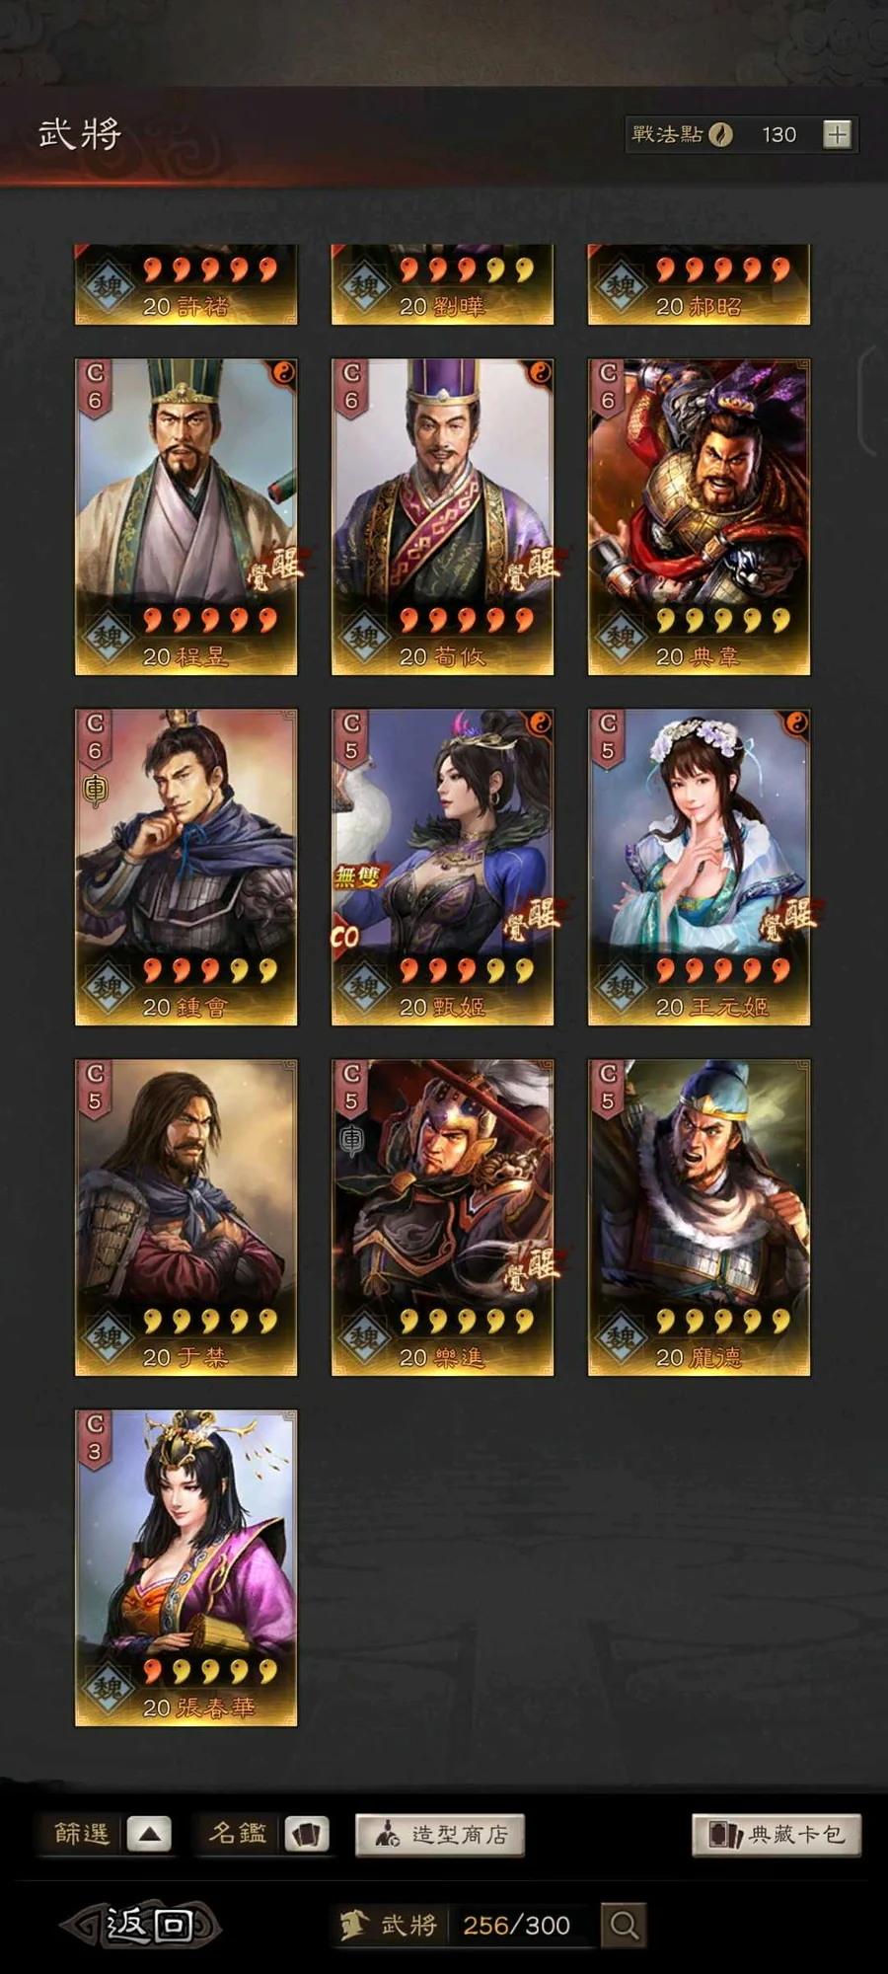Select the 甄姬 general card

[442, 868]
